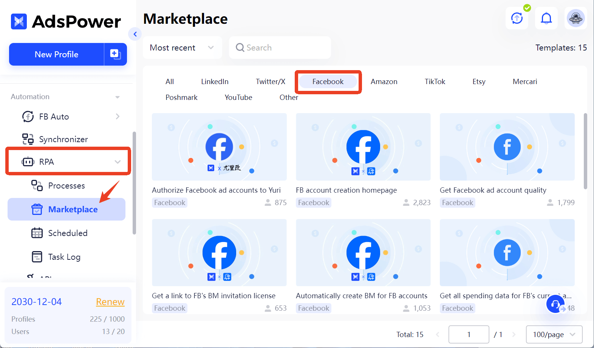Open the 100/page size dropdown
The image size is (594, 348).
(x=554, y=334)
